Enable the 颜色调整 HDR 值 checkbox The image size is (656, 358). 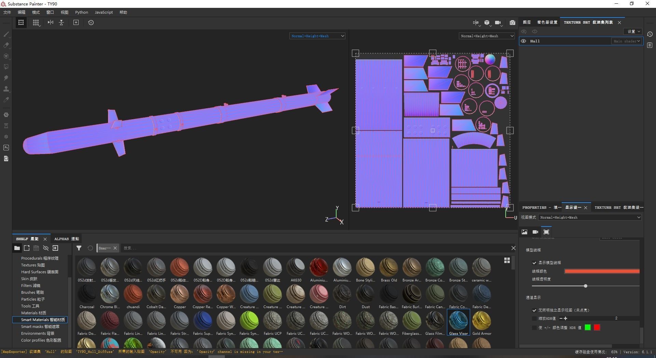pos(534,328)
